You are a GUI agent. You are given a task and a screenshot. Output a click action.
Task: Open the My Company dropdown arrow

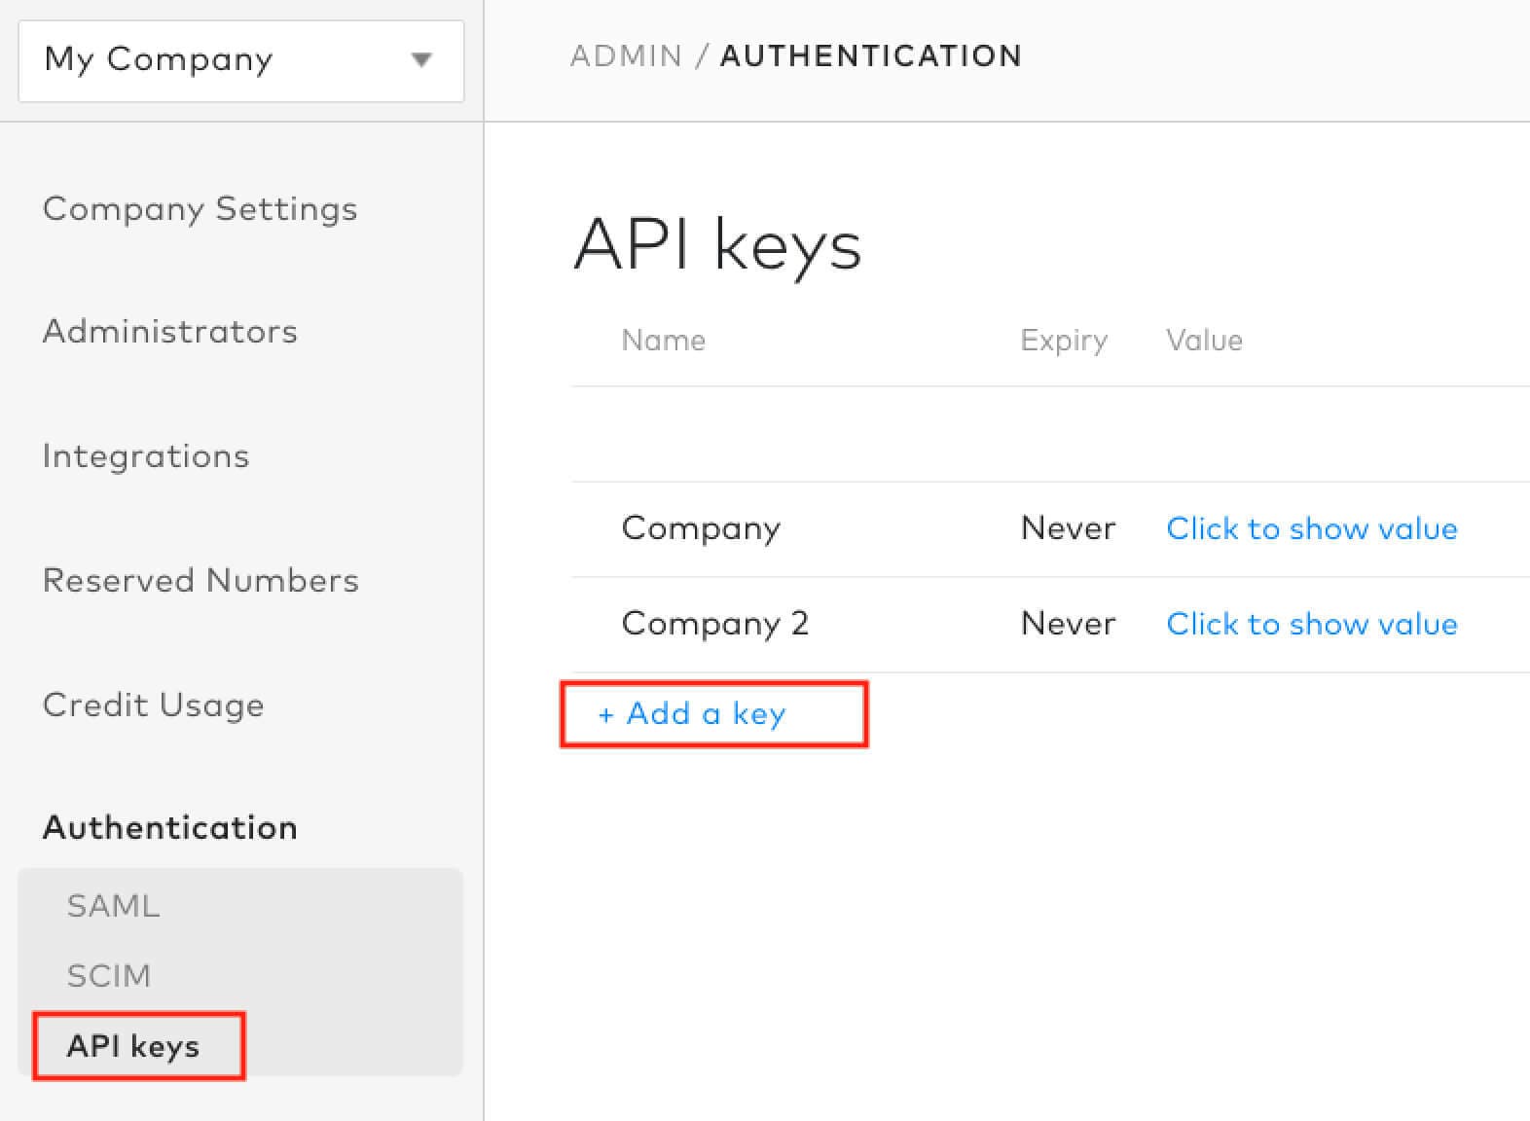pyautogui.click(x=421, y=60)
